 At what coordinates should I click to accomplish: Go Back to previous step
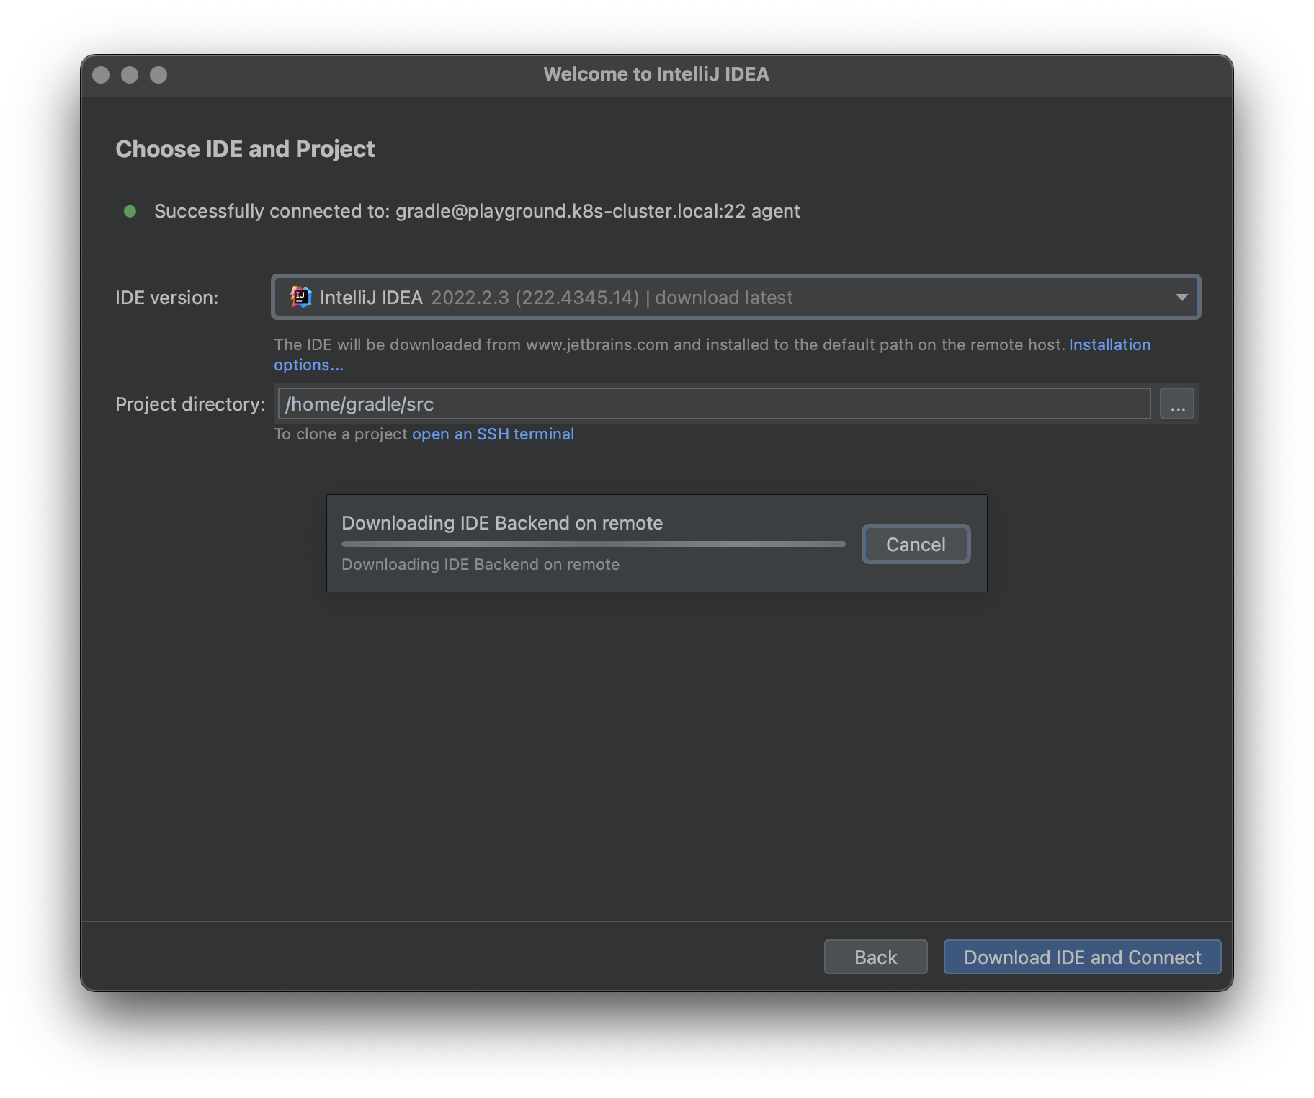[875, 957]
